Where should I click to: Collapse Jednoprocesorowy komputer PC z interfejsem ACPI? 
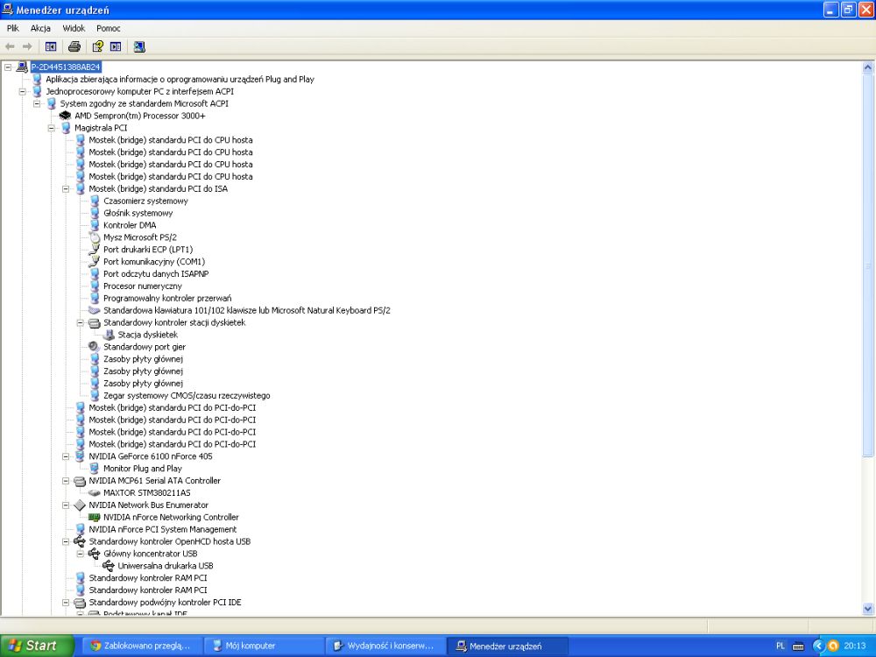click(x=23, y=92)
